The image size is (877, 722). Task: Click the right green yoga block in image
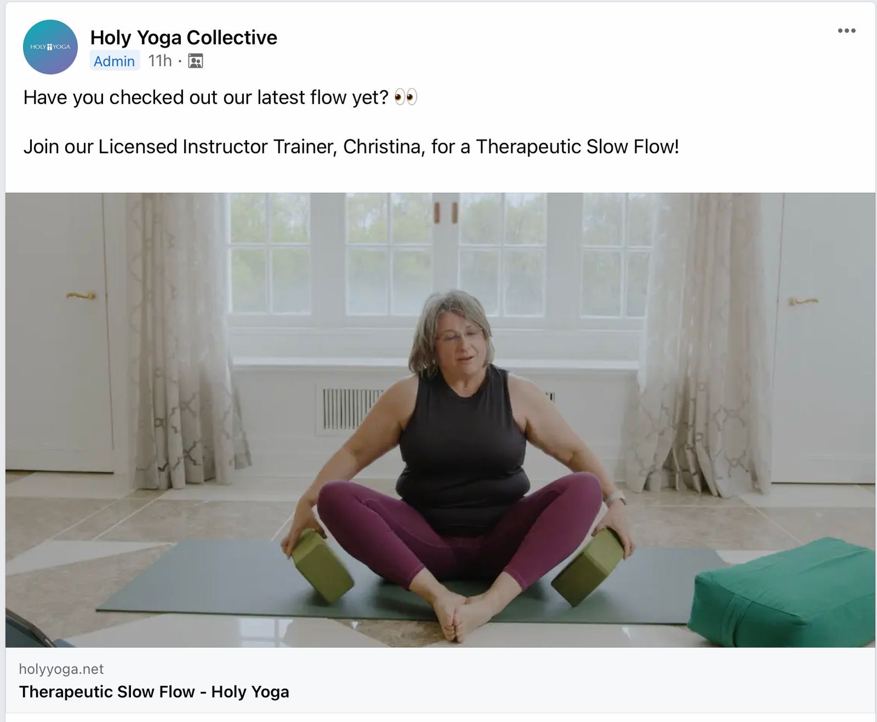[x=588, y=567]
